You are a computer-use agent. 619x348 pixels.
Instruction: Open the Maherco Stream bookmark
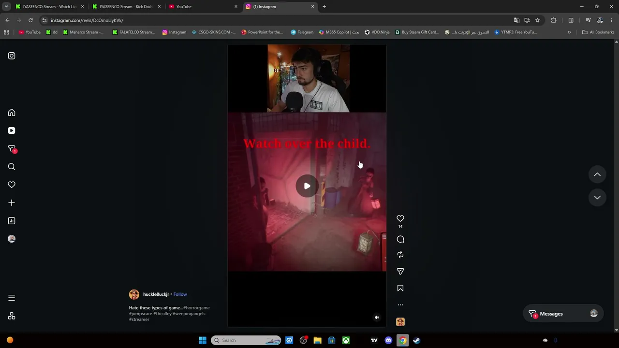pyautogui.click(x=83, y=32)
